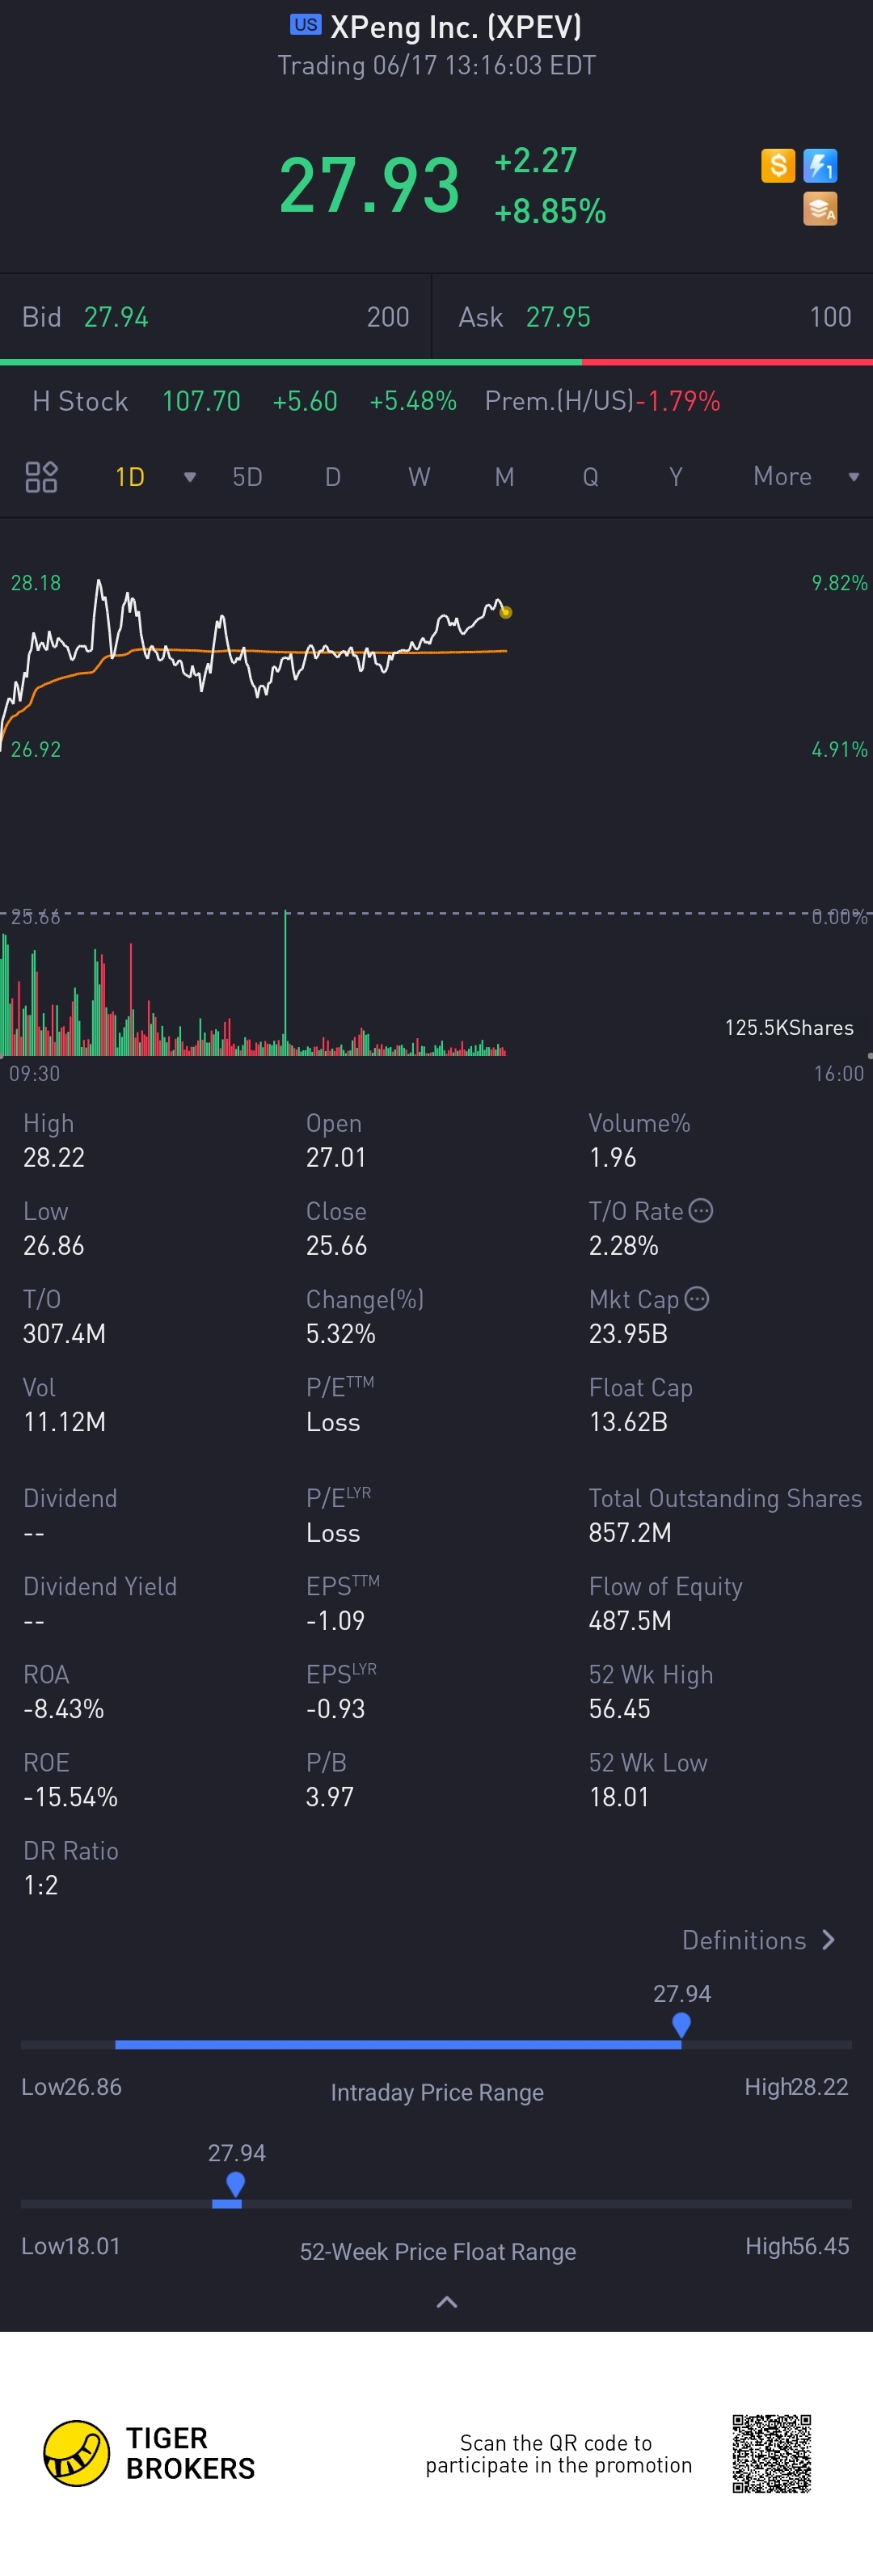The height and width of the screenshot is (2576, 873).
Task: Switch to the Q quarterly chart tab
Action: tap(590, 477)
